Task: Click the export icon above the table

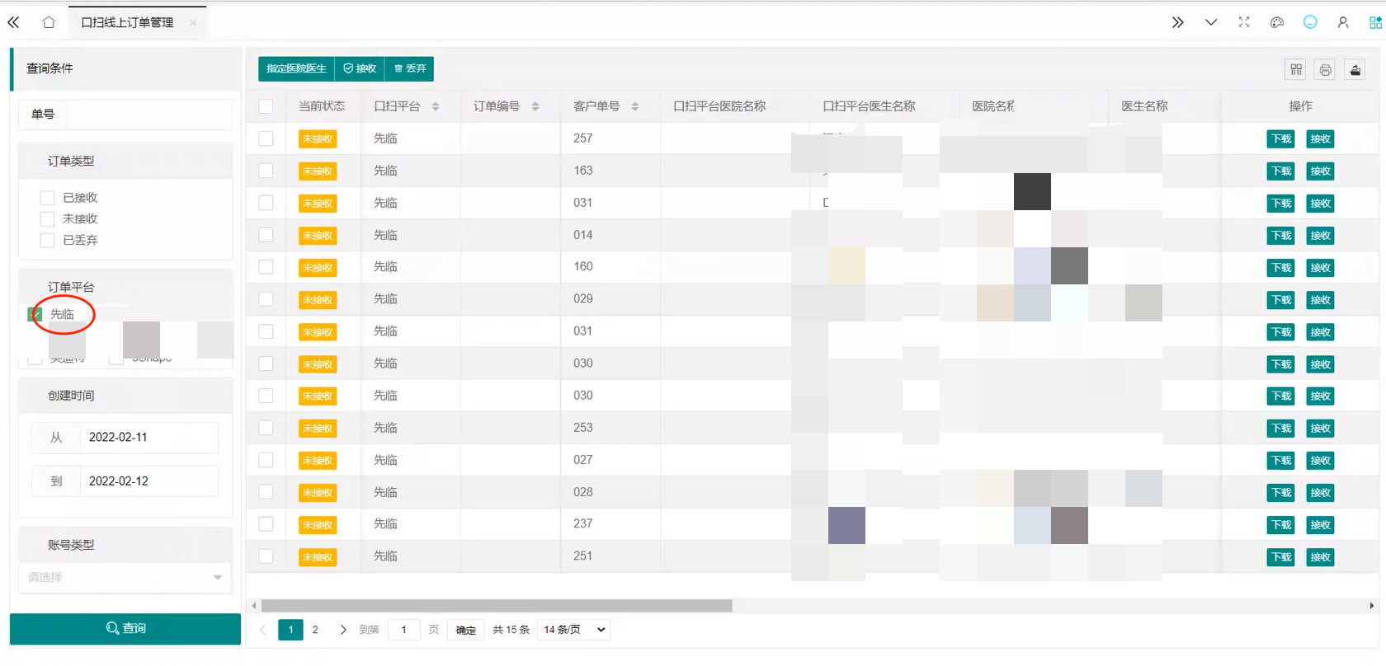Action: (1355, 70)
